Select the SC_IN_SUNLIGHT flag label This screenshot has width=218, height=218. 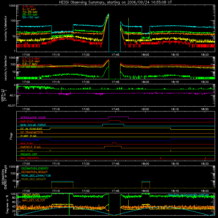[x=31, y=129]
